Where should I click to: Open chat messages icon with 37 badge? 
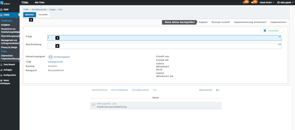tap(252, 2)
